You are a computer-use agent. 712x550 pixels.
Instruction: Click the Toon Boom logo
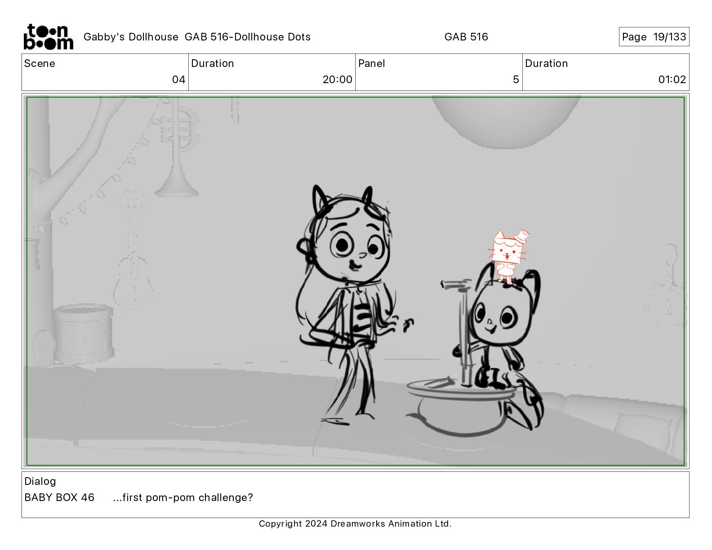(48, 36)
